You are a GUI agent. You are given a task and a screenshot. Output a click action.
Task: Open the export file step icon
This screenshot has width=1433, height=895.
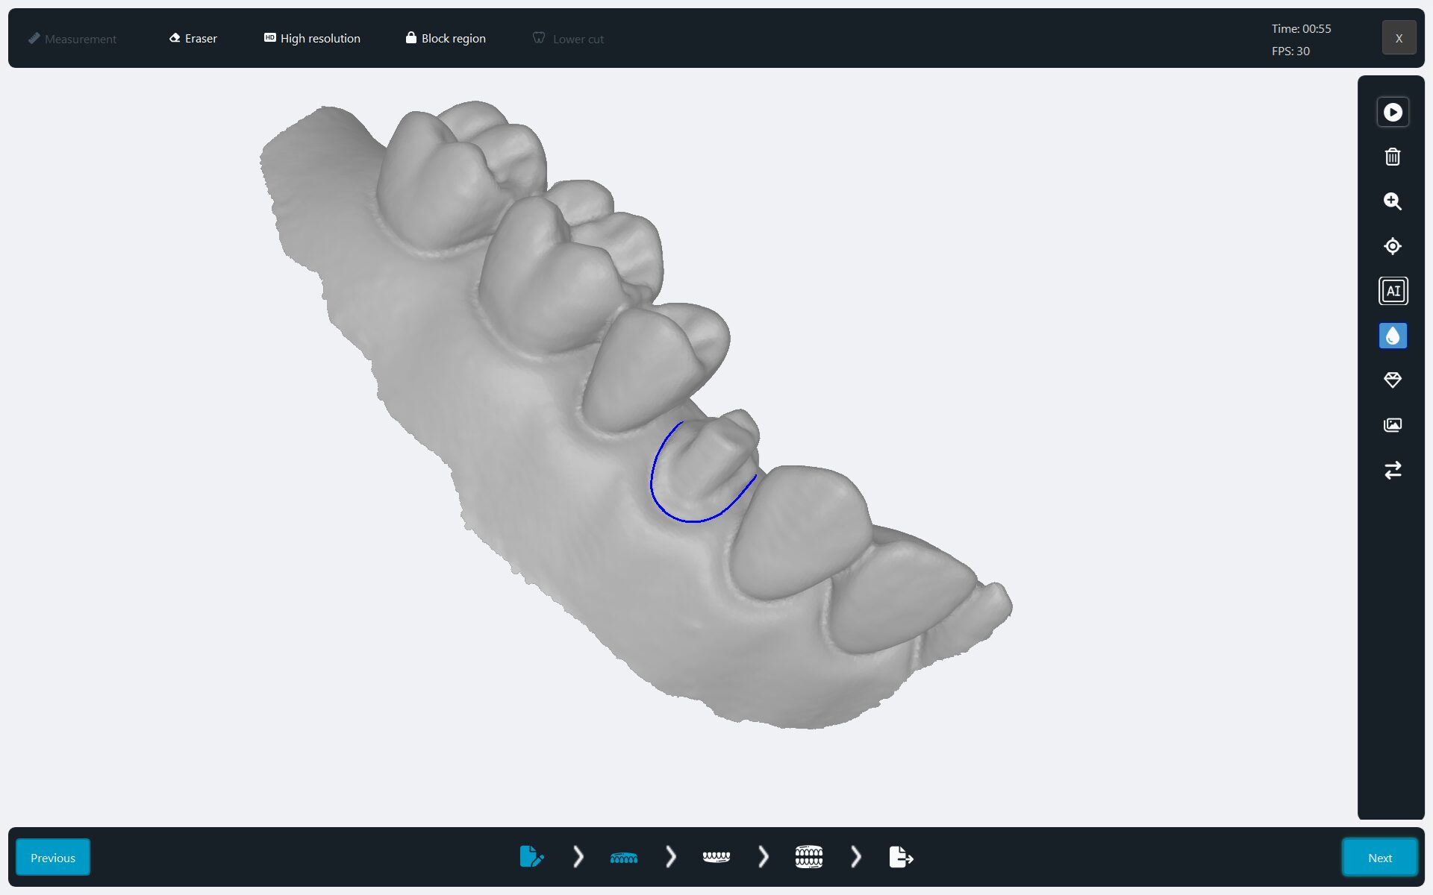pyautogui.click(x=901, y=857)
